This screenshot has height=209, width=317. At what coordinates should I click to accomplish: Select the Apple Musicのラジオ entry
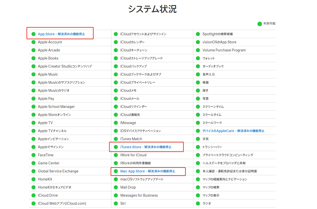(x=54, y=91)
